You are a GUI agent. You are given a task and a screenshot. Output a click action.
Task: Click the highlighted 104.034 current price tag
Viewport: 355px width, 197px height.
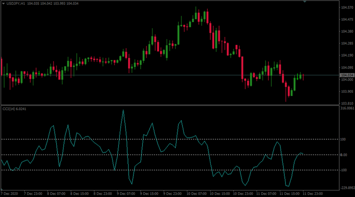coord(347,75)
